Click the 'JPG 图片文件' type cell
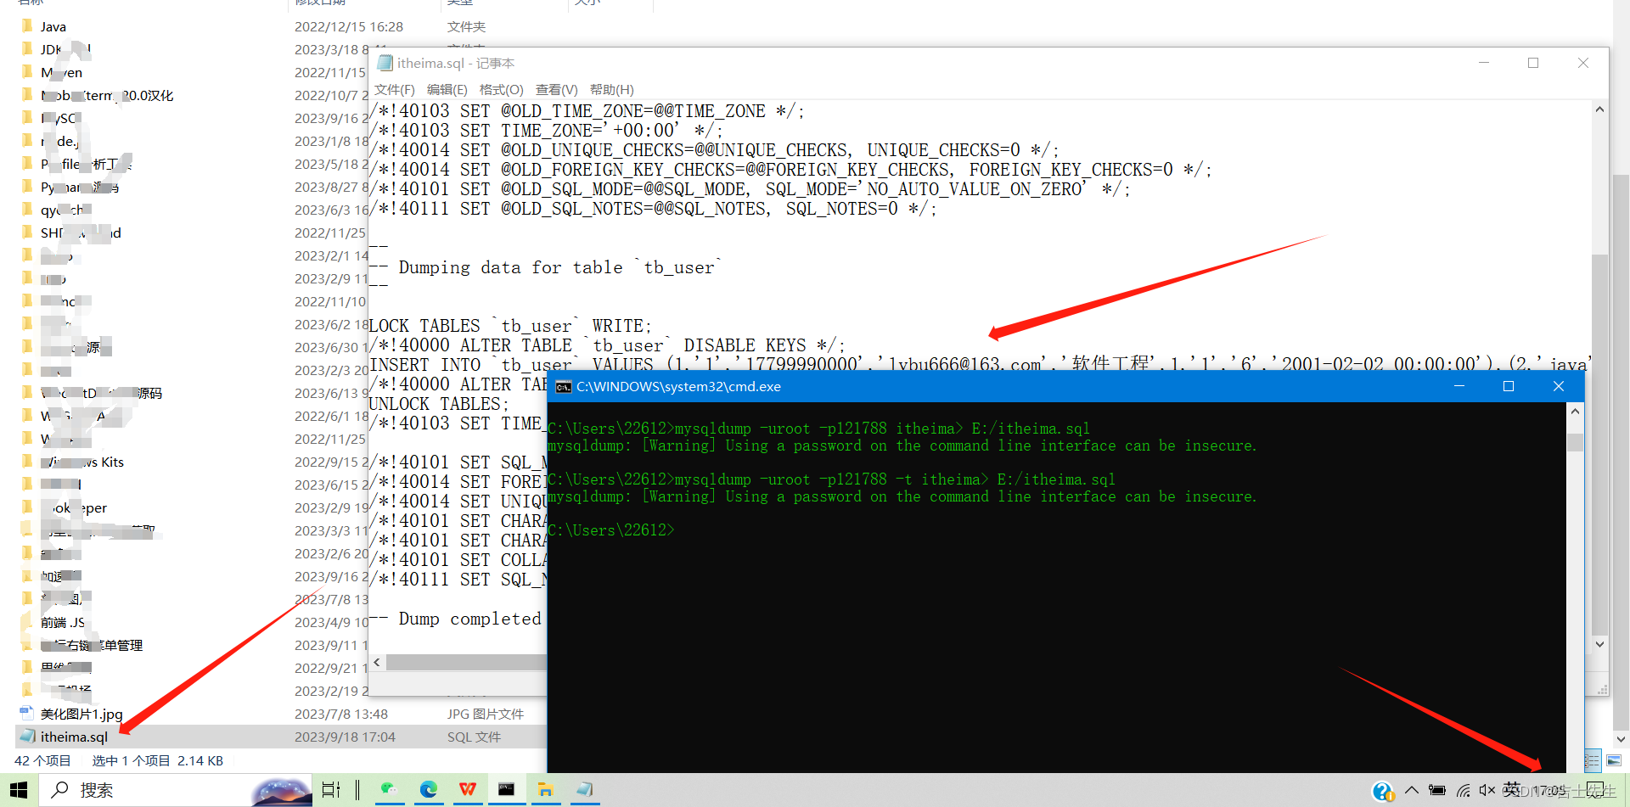This screenshot has width=1630, height=807. [x=486, y=714]
